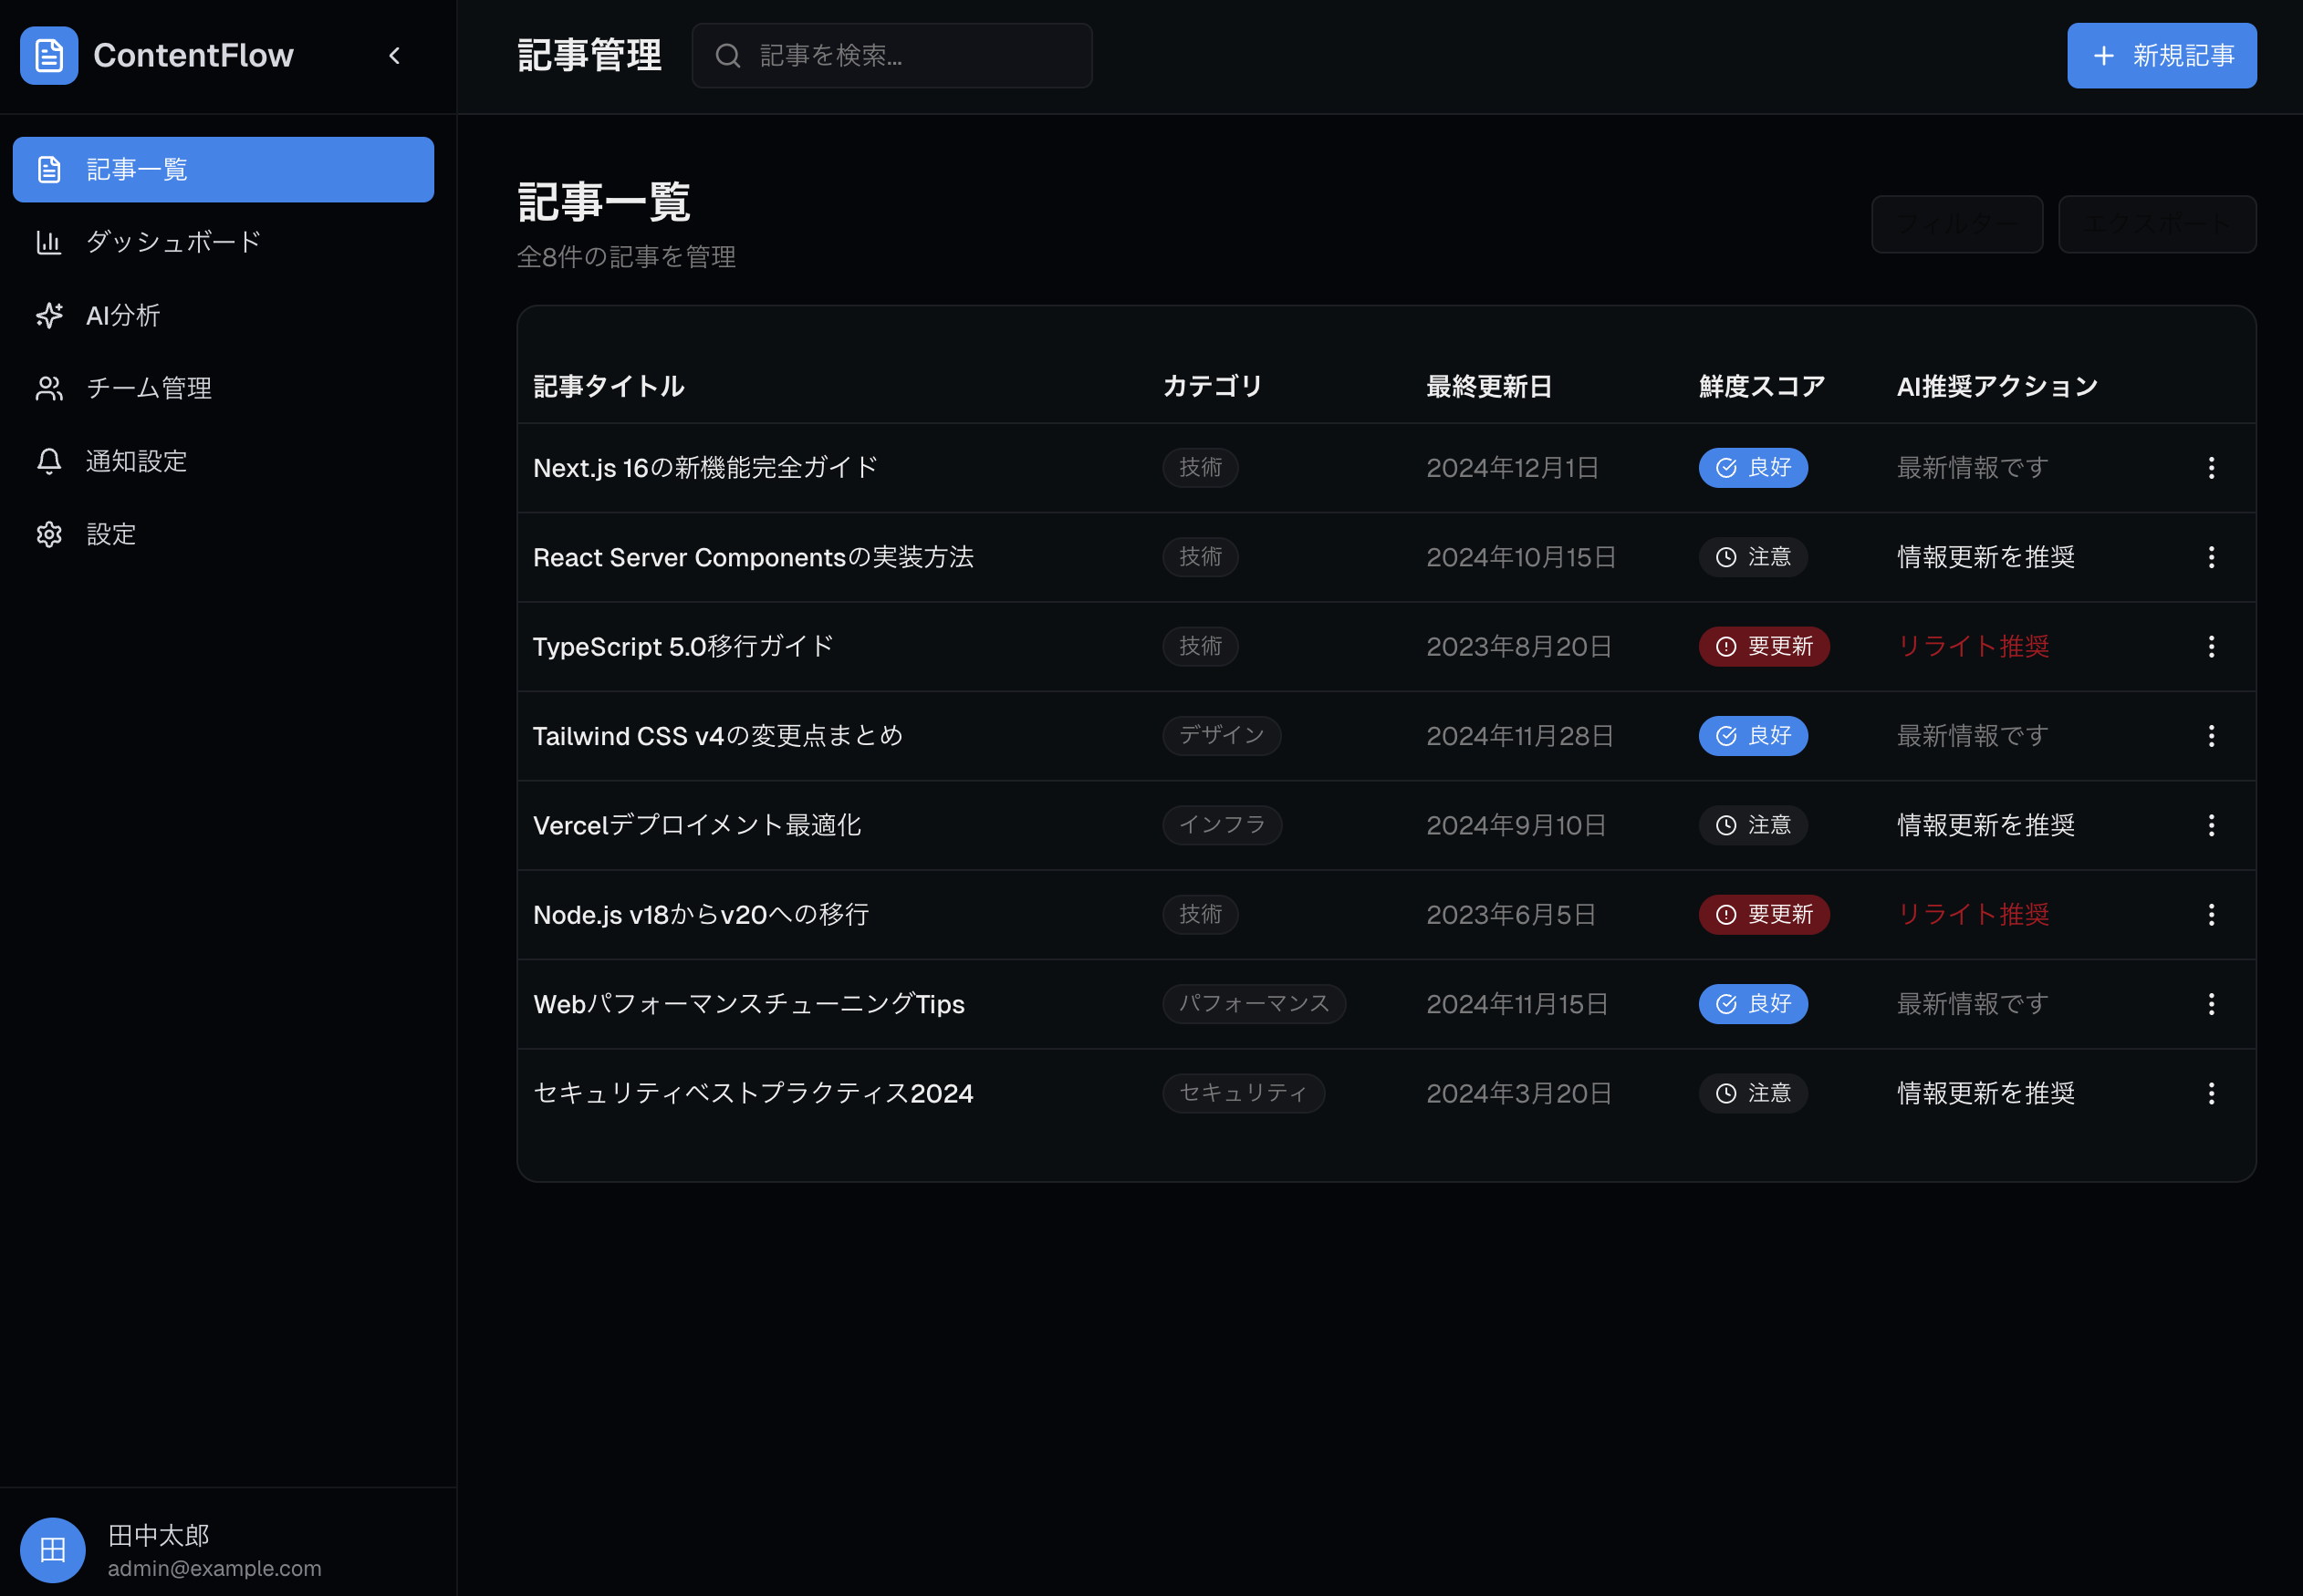The height and width of the screenshot is (1596, 2303).
Task: Open the more menu for the Next.js 16 article
Action: pos(2211,468)
